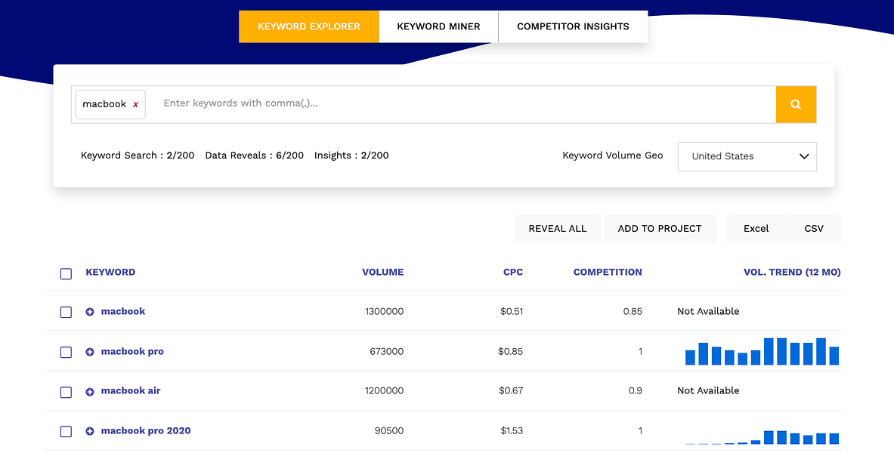Click Not Available in macbook row
Screen dimensions: 894x453
click(708, 311)
